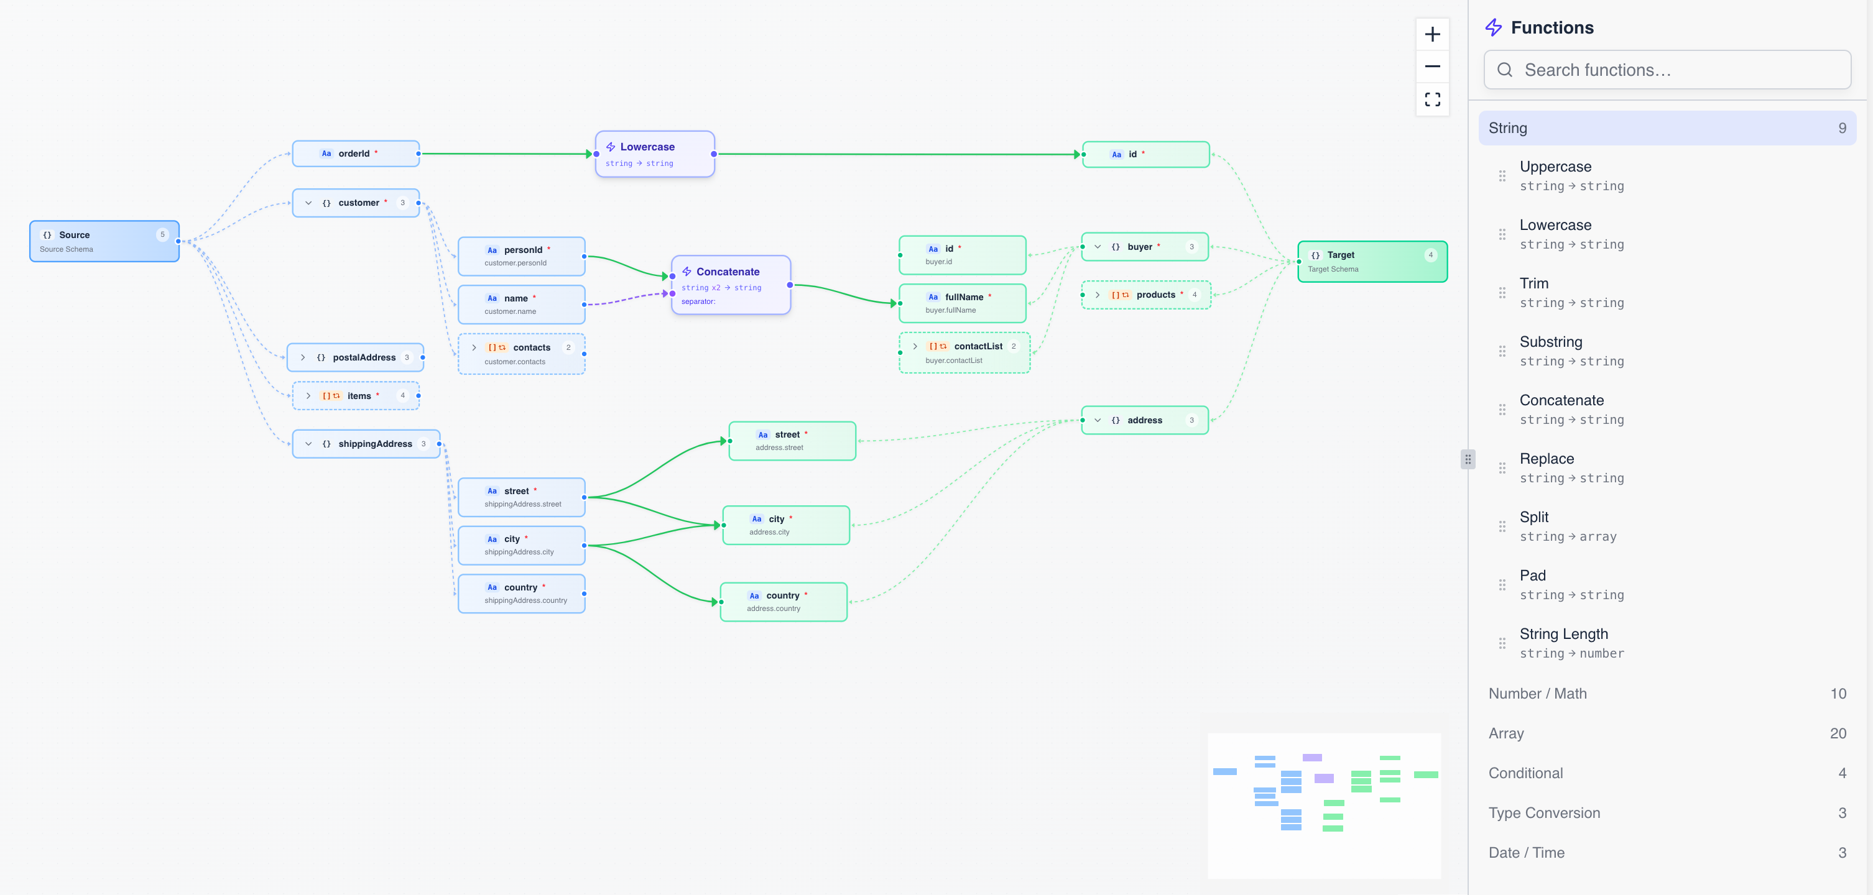Expand the postalAddress node
Screen dimensions: 1873x895
[303, 357]
